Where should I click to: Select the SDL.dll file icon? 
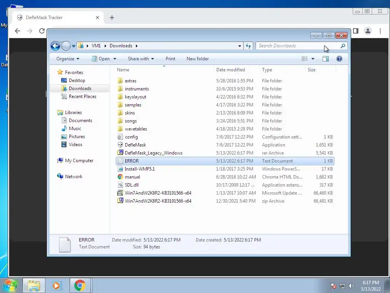point(120,185)
